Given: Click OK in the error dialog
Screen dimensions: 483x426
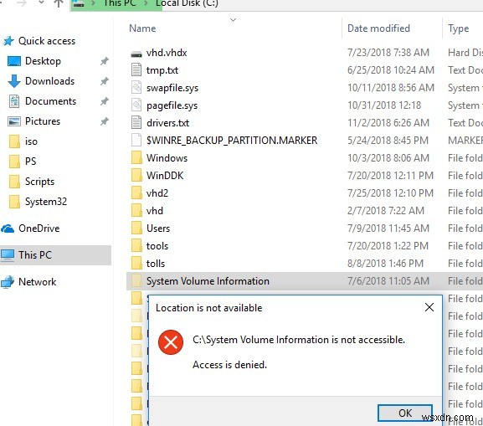Looking at the screenshot, I should [x=405, y=413].
